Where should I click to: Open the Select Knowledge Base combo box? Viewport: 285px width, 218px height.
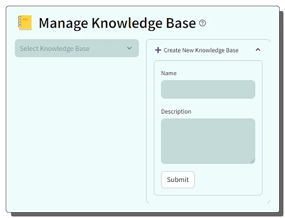point(76,48)
